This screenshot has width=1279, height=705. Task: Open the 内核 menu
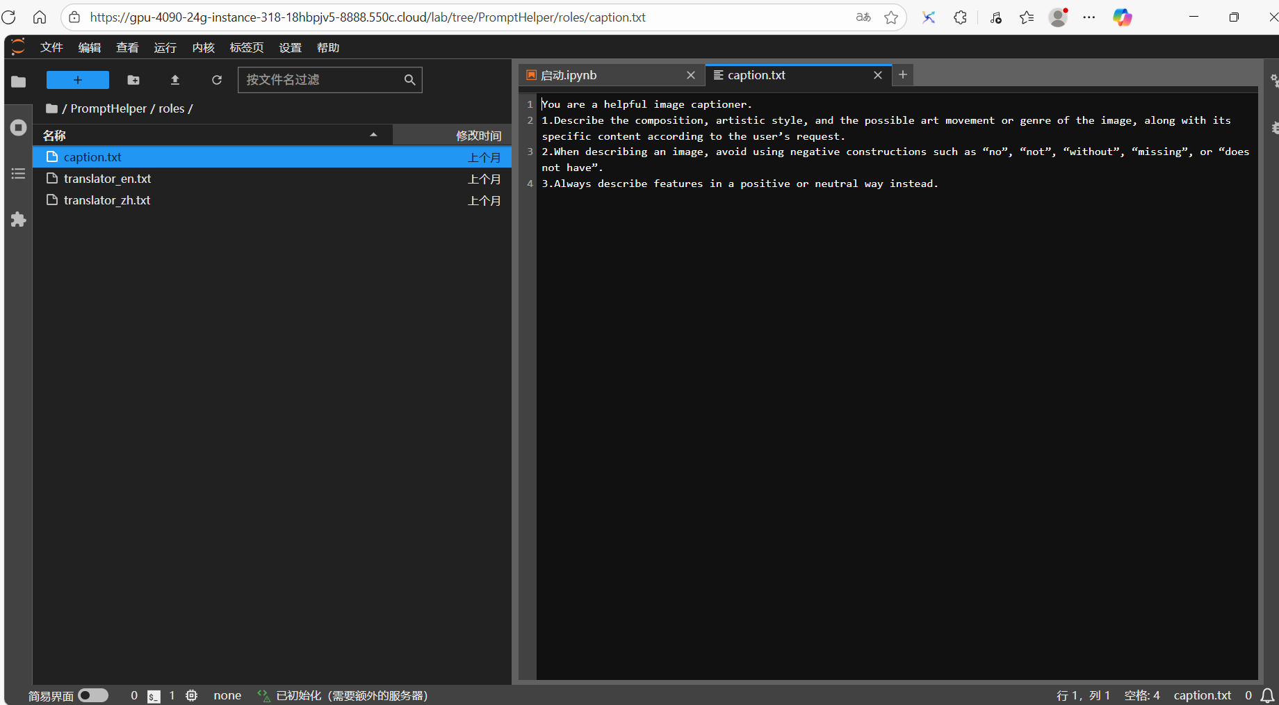[x=203, y=47]
